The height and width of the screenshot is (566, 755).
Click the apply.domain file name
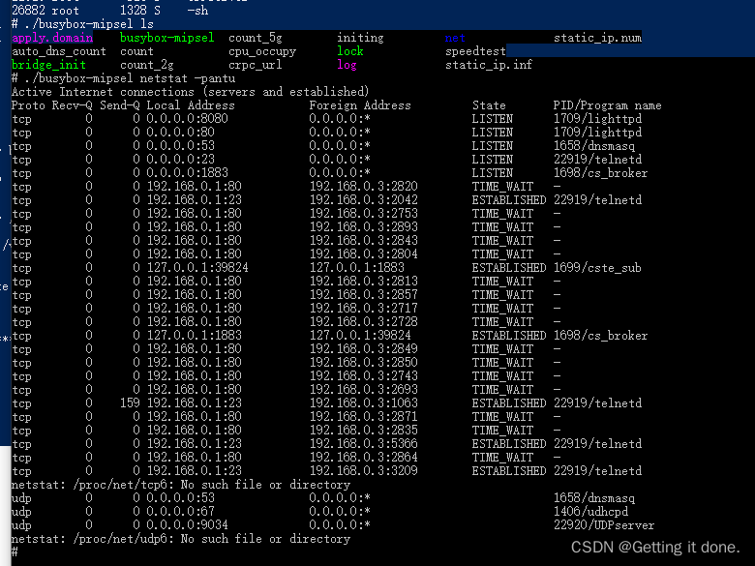tap(52, 38)
